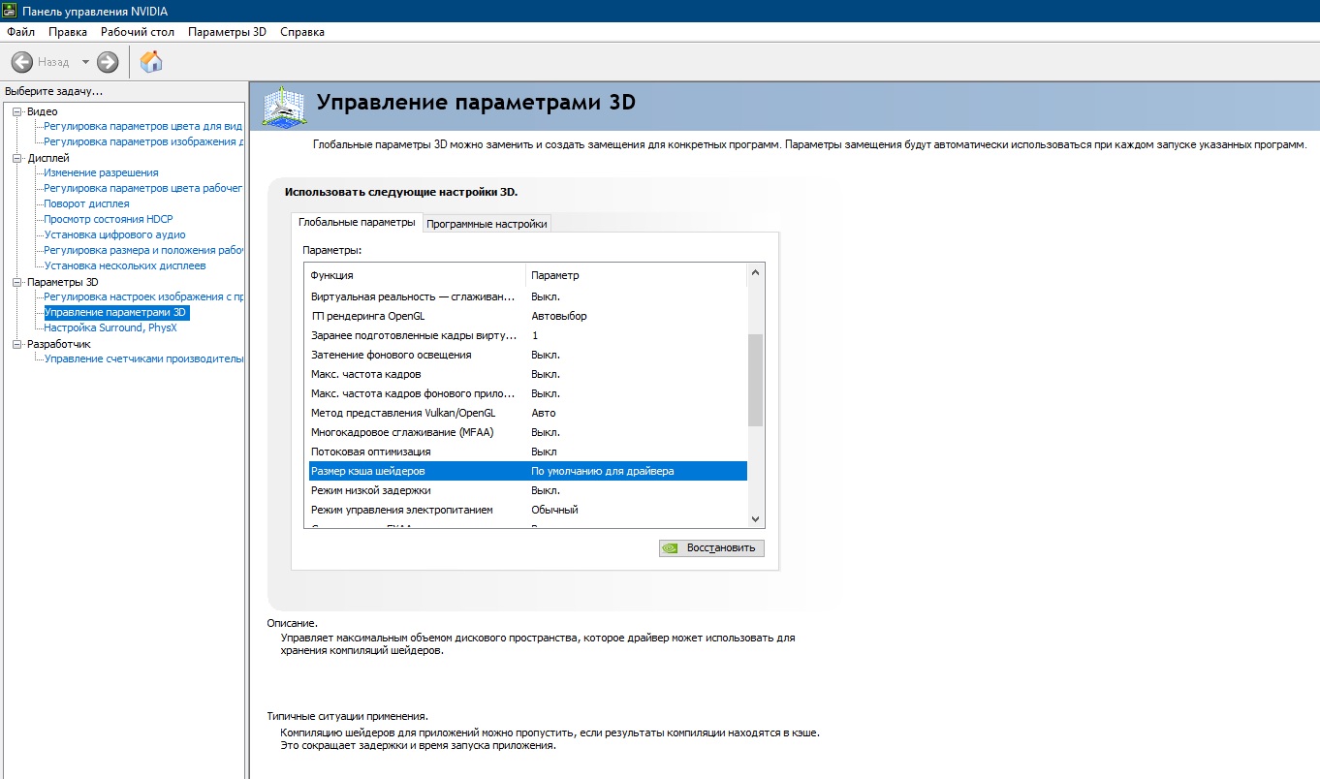The height and width of the screenshot is (779, 1320).
Task: Collapse the Видео tree node
Action: pyautogui.click(x=16, y=111)
